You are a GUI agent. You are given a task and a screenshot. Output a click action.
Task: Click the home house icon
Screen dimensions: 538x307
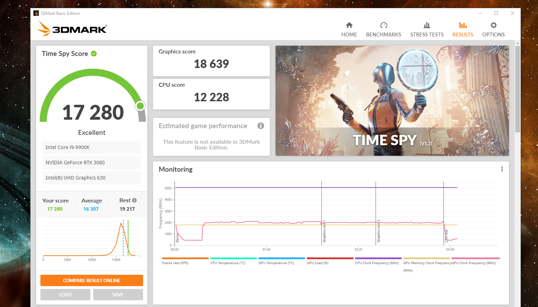pyautogui.click(x=349, y=25)
